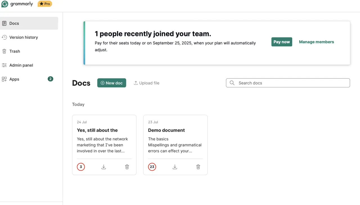Viewport: 360px width, 205px height.
Task: Click the Docs page icon in sidebar
Action: (4, 23)
